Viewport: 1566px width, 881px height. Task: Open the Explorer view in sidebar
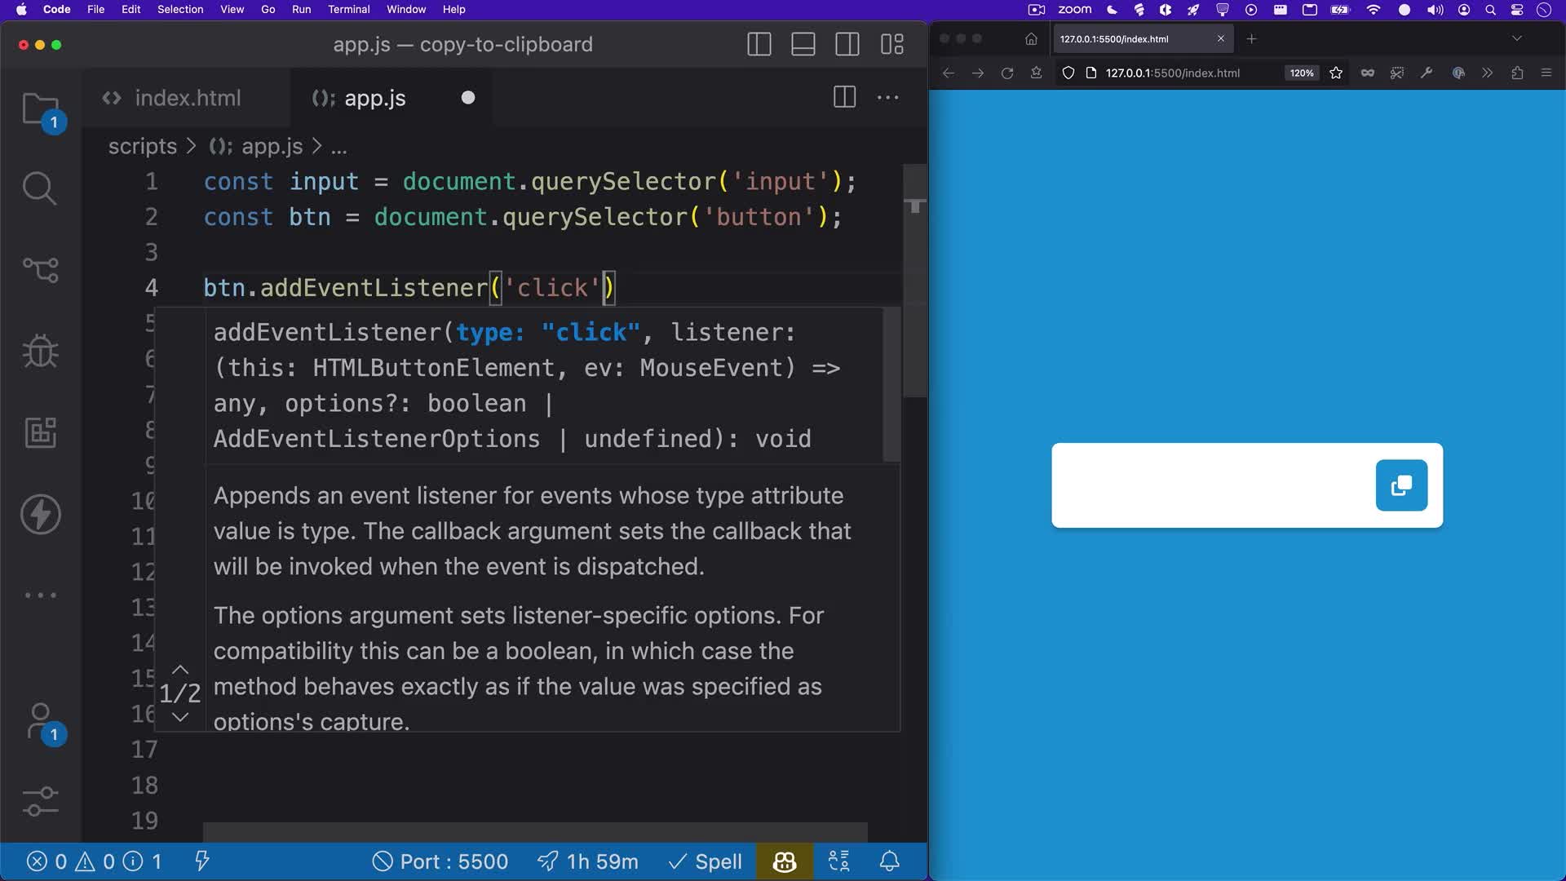[x=40, y=107]
